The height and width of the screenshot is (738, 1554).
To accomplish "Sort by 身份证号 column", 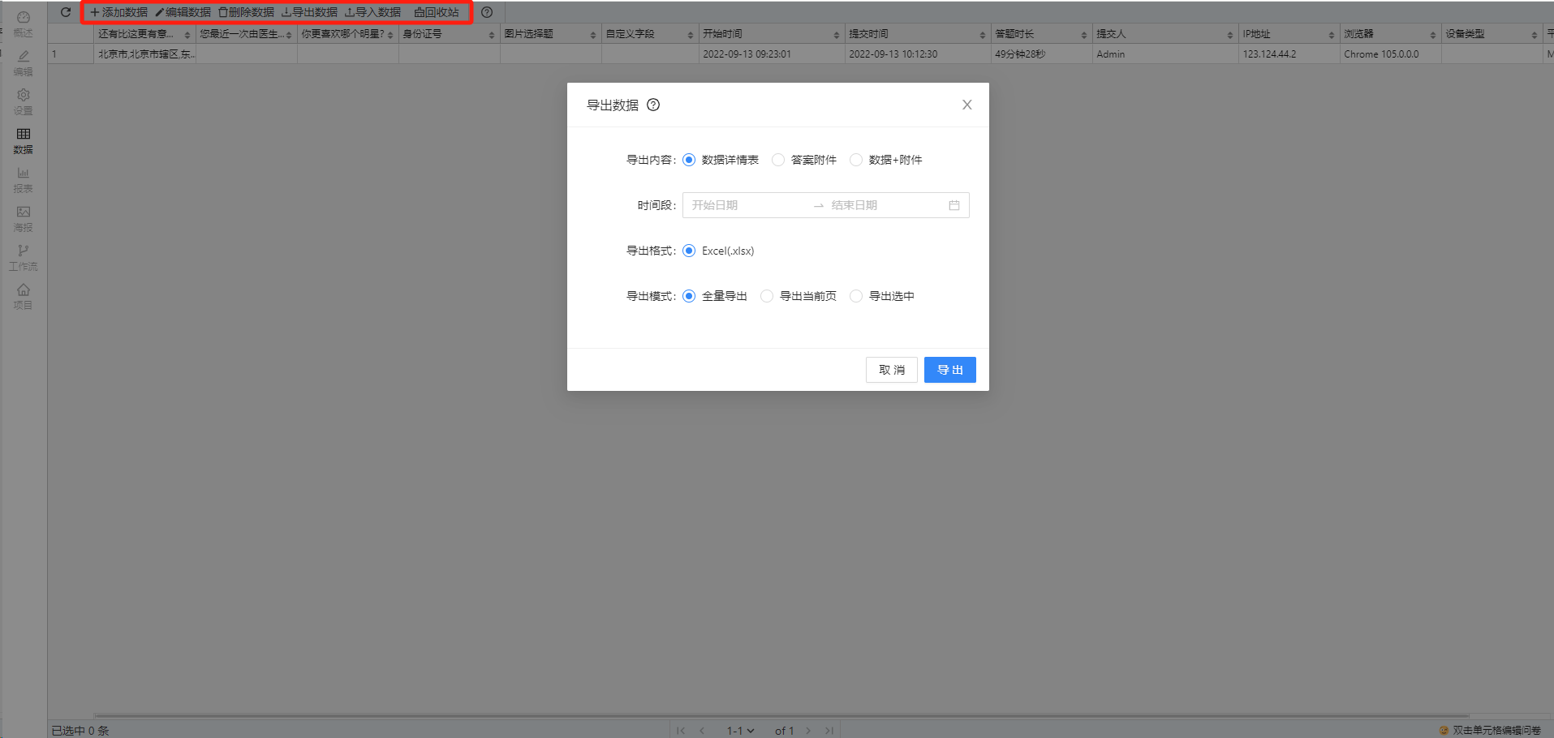I will tap(491, 35).
